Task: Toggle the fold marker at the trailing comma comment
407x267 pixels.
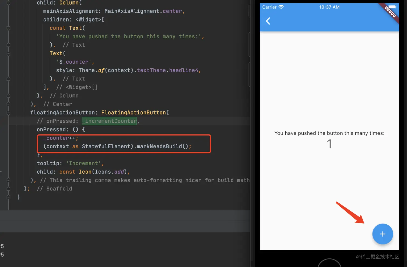Action: (x=8, y=180)
